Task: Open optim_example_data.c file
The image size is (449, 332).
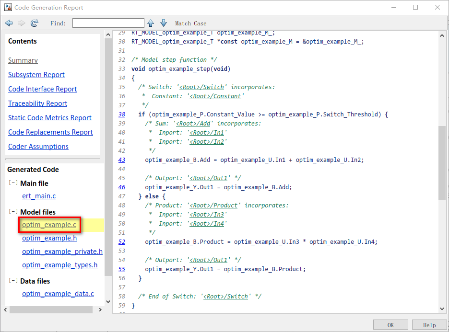Action: [x=58, y=294]
